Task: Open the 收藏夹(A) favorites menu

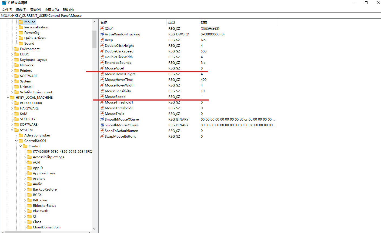Action: pos(52,9)
